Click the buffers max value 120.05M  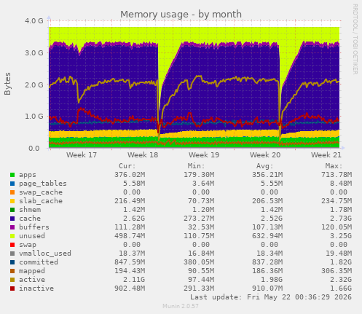pyautogui.click(x=337, y=227)
